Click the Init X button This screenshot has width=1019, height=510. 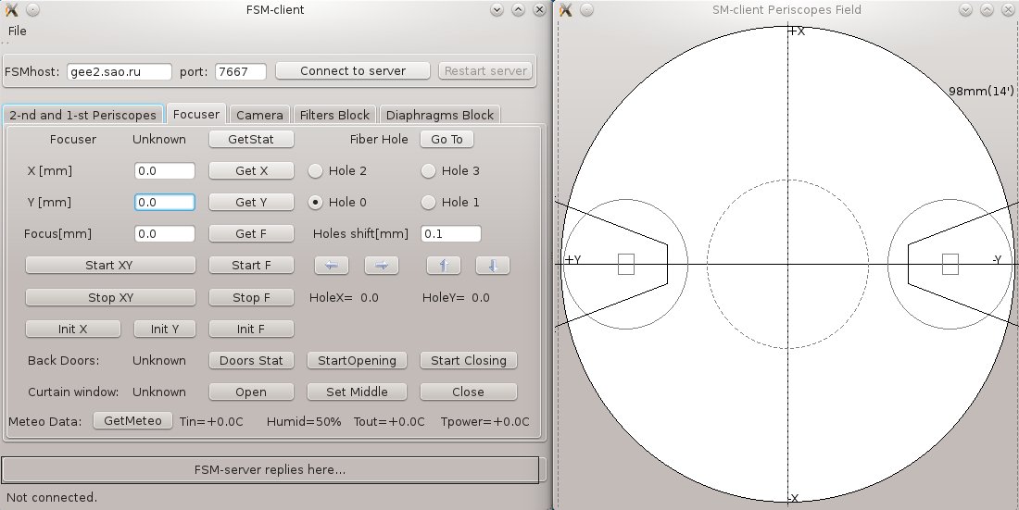tap(73, 329)
